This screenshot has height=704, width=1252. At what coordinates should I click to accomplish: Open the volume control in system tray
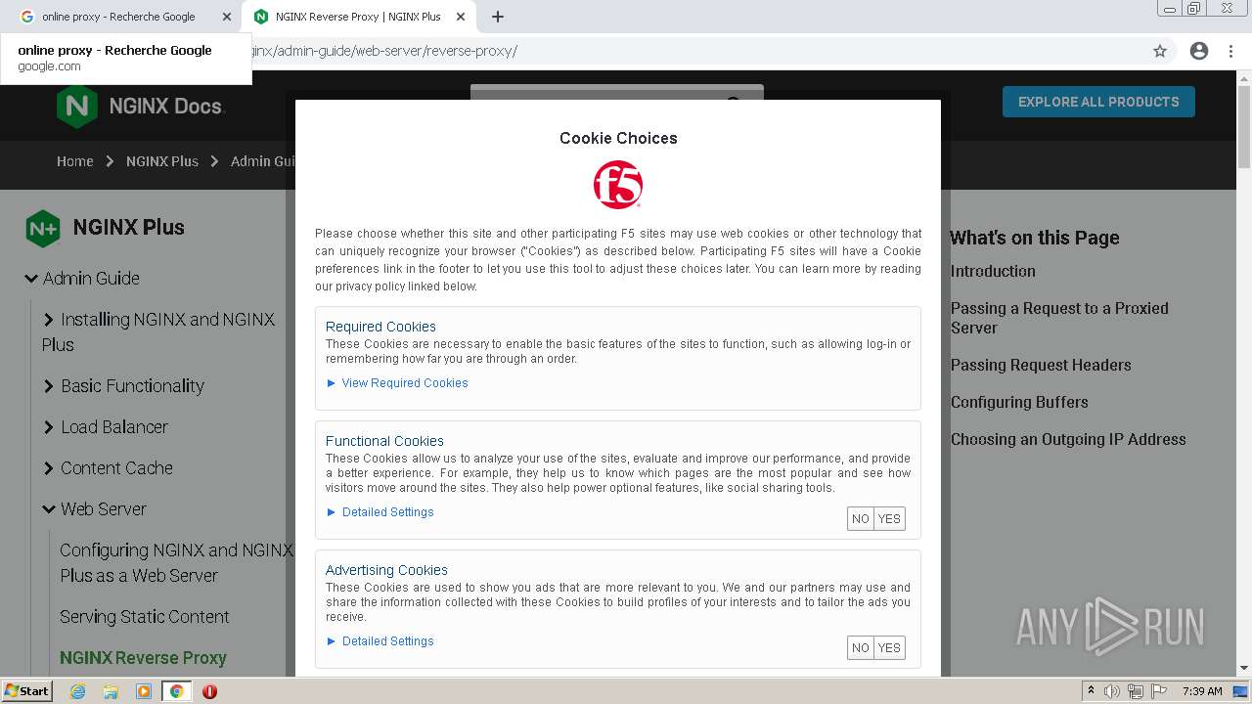coord(1113,691)
